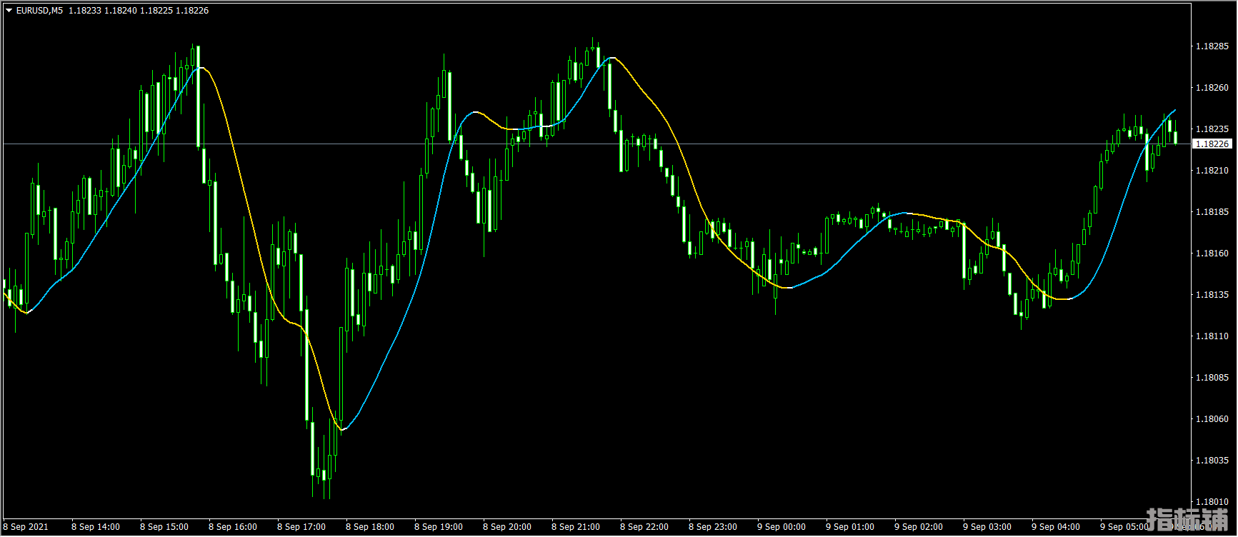Click the 8 Sep 16:00 time label
This screenshot has height=537, width=1238.
[x=233, y=527]
